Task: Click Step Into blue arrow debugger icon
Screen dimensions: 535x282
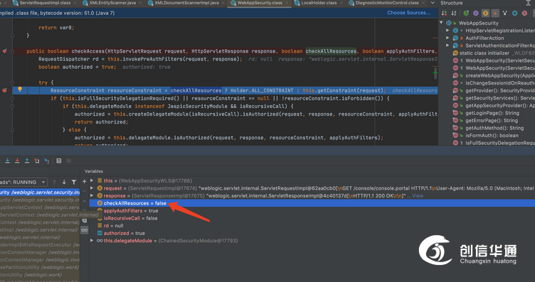Action: (x=8, y=161)
